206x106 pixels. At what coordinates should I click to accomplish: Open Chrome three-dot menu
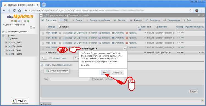click(202, 10)
